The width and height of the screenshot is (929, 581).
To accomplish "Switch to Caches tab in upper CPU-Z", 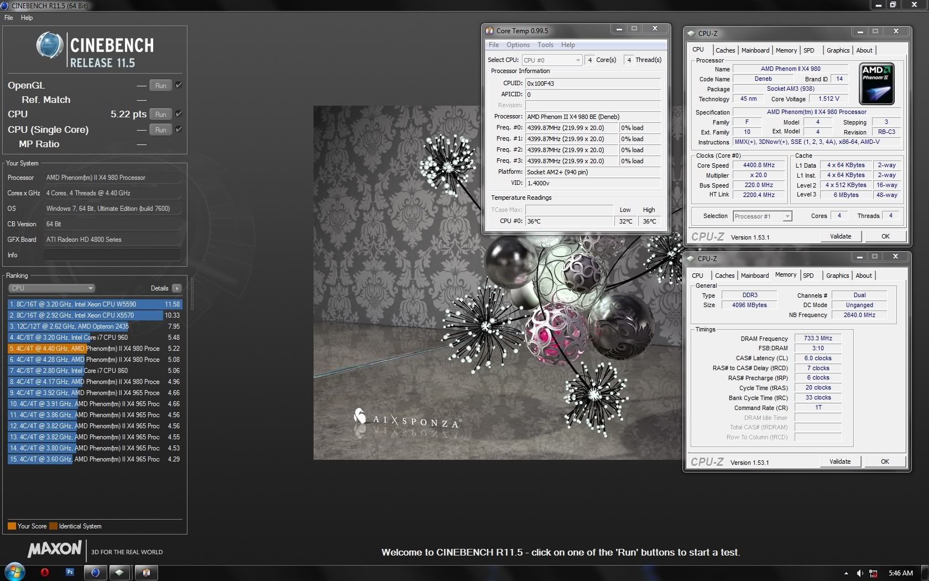I will click(725, 50).
